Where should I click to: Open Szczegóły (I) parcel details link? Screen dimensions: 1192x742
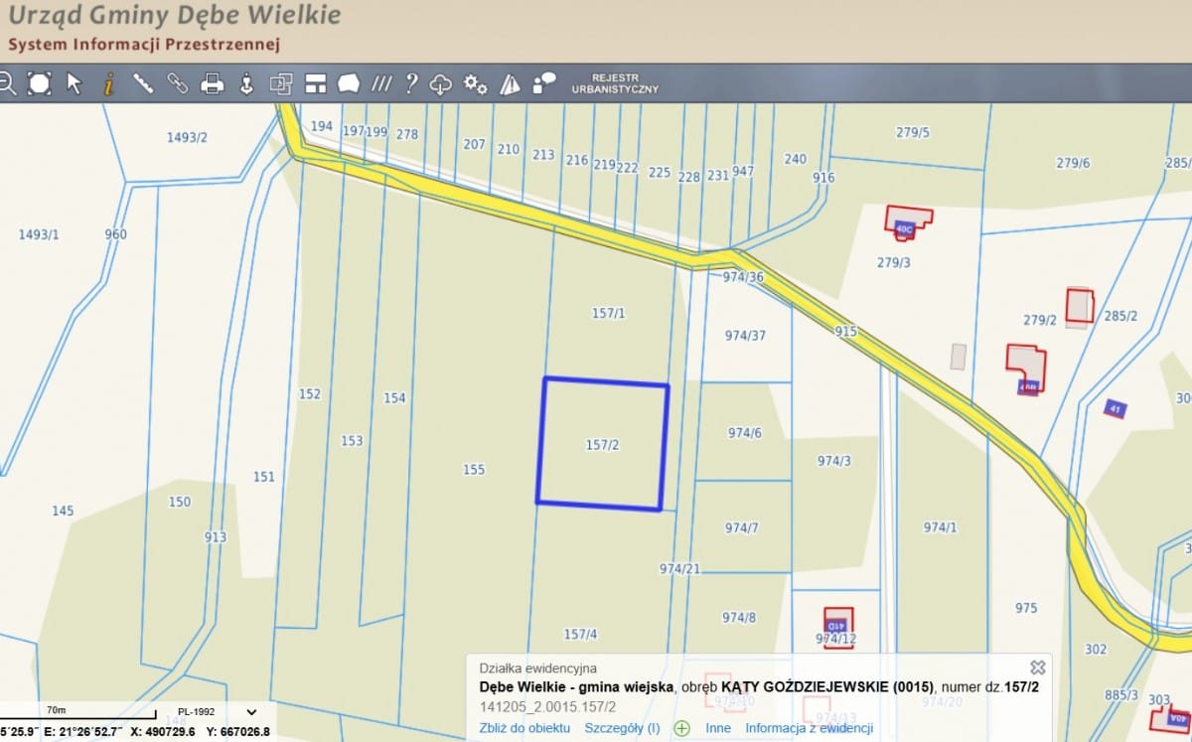(622, 728)
